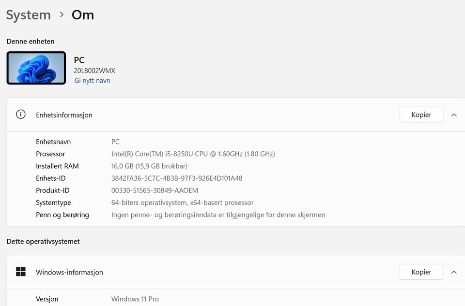The image size is (465, 306).
Task: Click the Windows 11 Pro version text
Action: coord(135,299)
